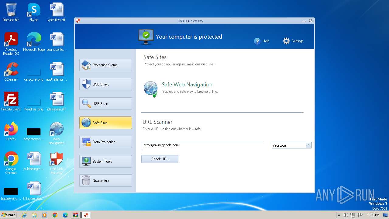Click the Safe Web Navigation globe icon
Image resolution: width=389 pixels, height=219 pixels.
click(x=150, y=89)
